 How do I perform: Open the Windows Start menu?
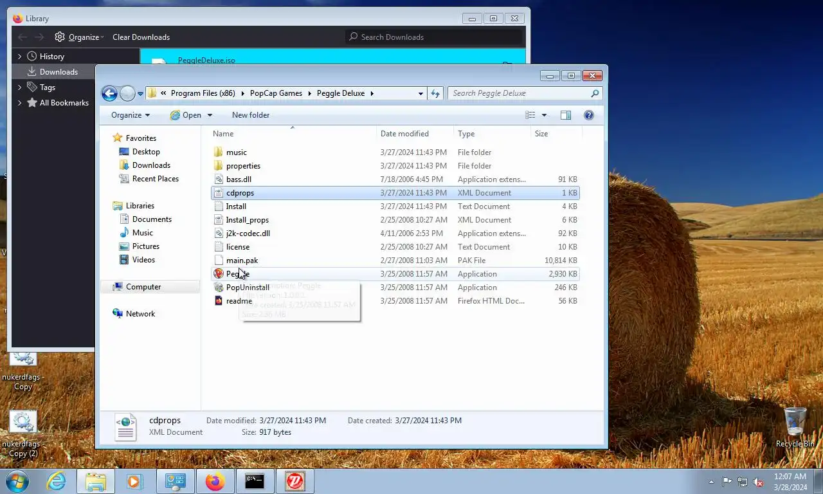pyautogui.click(x=17, y=481)
